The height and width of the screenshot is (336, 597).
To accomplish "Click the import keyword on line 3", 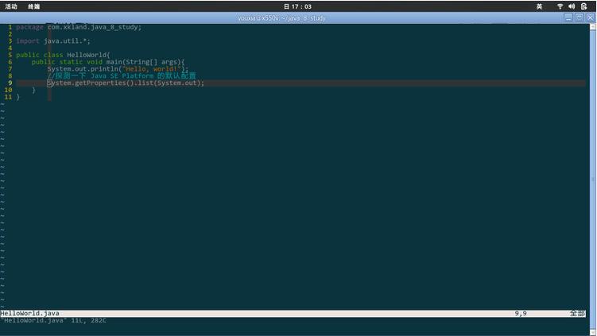I will click(x=27, y=41).
